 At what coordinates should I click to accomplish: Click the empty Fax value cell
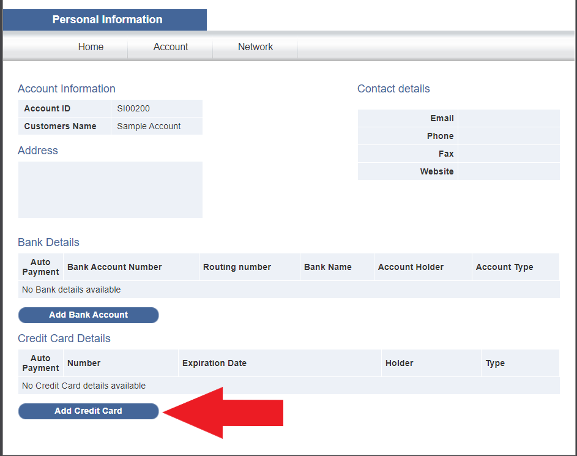tap(509, 154)
